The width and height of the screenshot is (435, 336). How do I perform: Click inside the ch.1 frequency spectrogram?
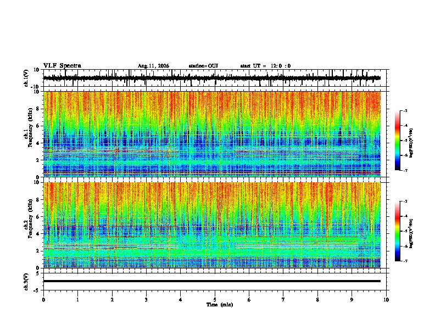(x=211, y=134)
